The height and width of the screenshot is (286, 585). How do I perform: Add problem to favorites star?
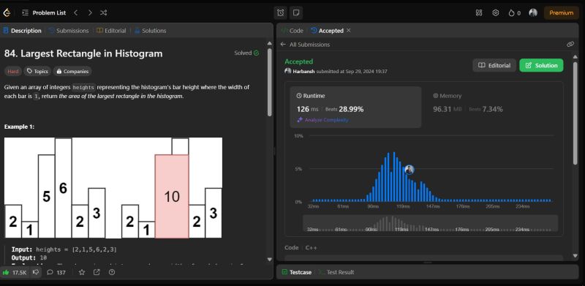click(82, 272)
